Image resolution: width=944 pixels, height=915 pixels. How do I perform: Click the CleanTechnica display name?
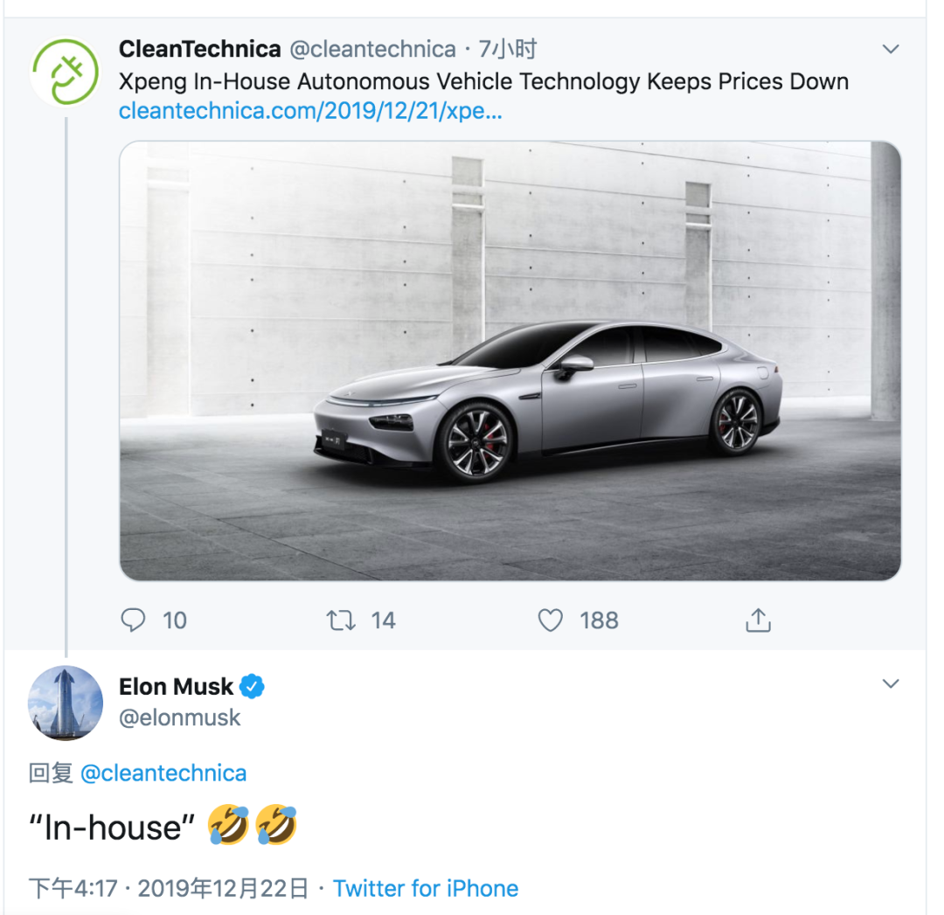(x=199, y=49)
